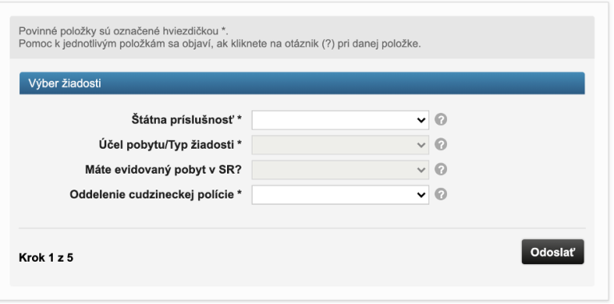
Task: Click greyed chevron of Účel pobytu select
Action: pos(421,146)
